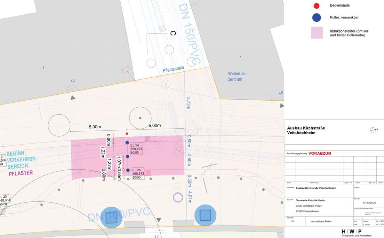
Task: Click the bottom blue bollard beside EL 25
Action: [x=128, y=170]
